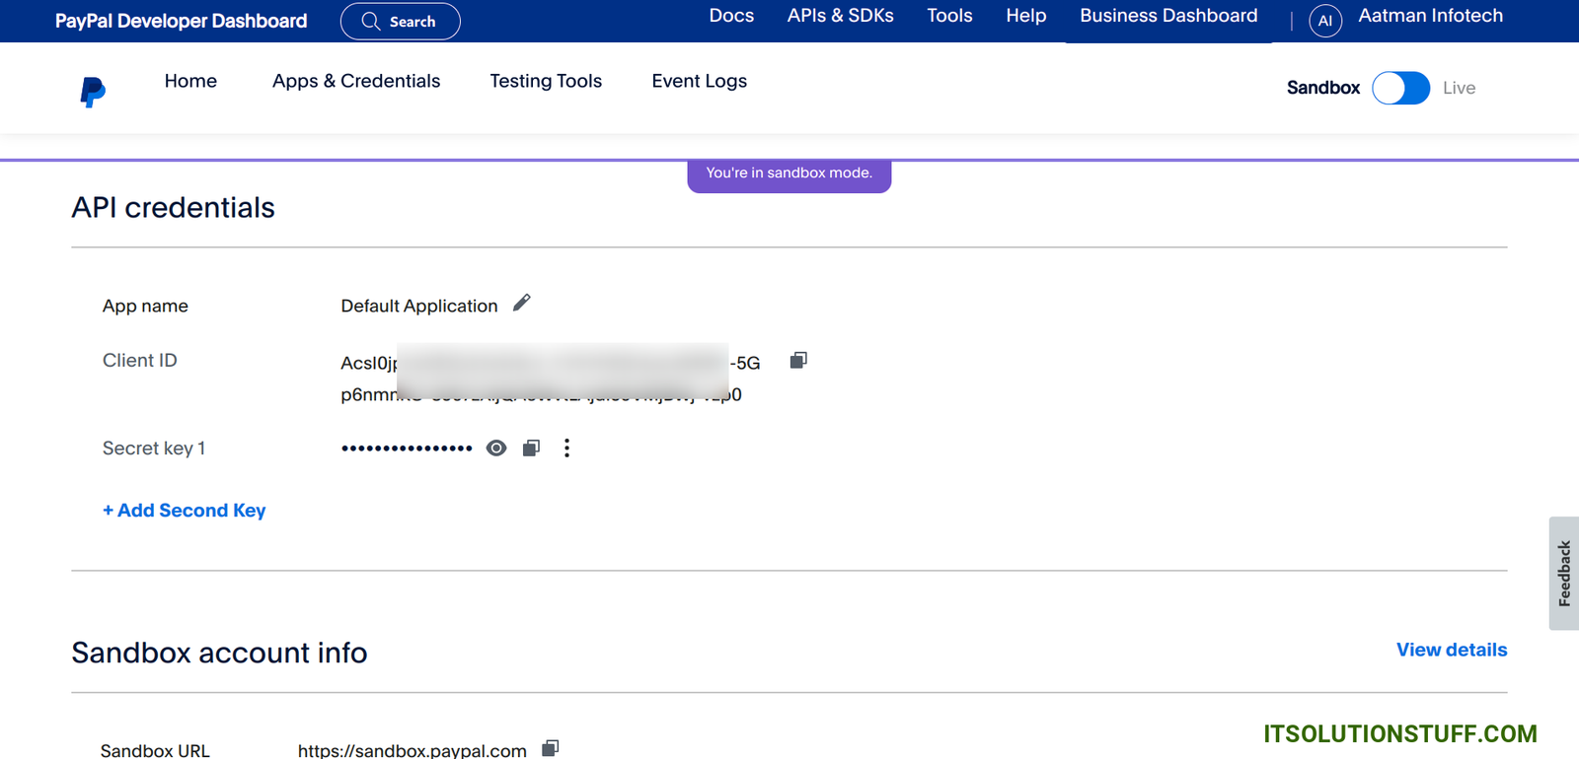Open the APIs & SDKs menu
1579x759 pixels.
click(x=840, y=16)
